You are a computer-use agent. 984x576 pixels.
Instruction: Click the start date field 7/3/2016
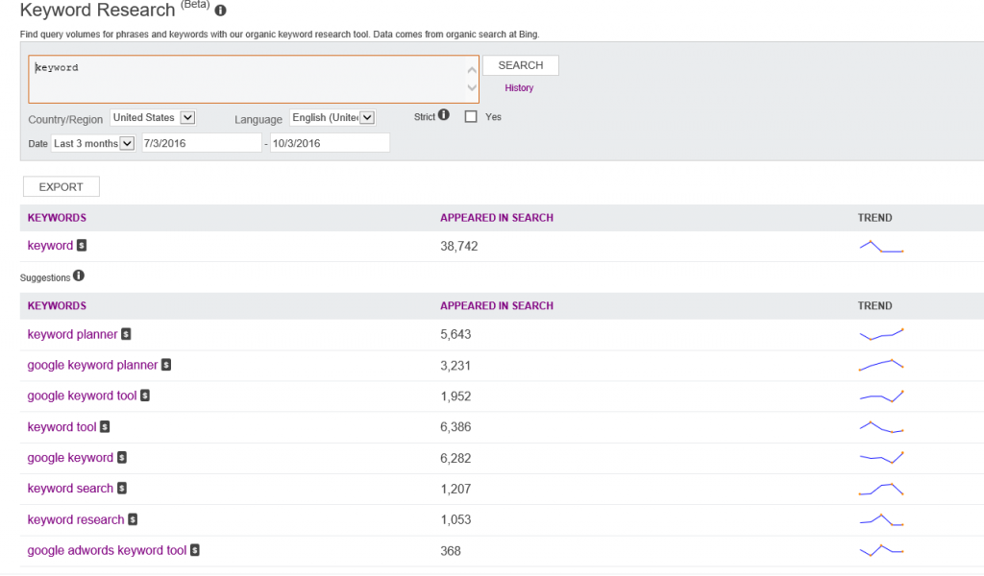pyautogui.click(x=201, y=143)
